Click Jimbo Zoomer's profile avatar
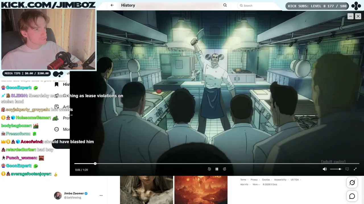 58,195
